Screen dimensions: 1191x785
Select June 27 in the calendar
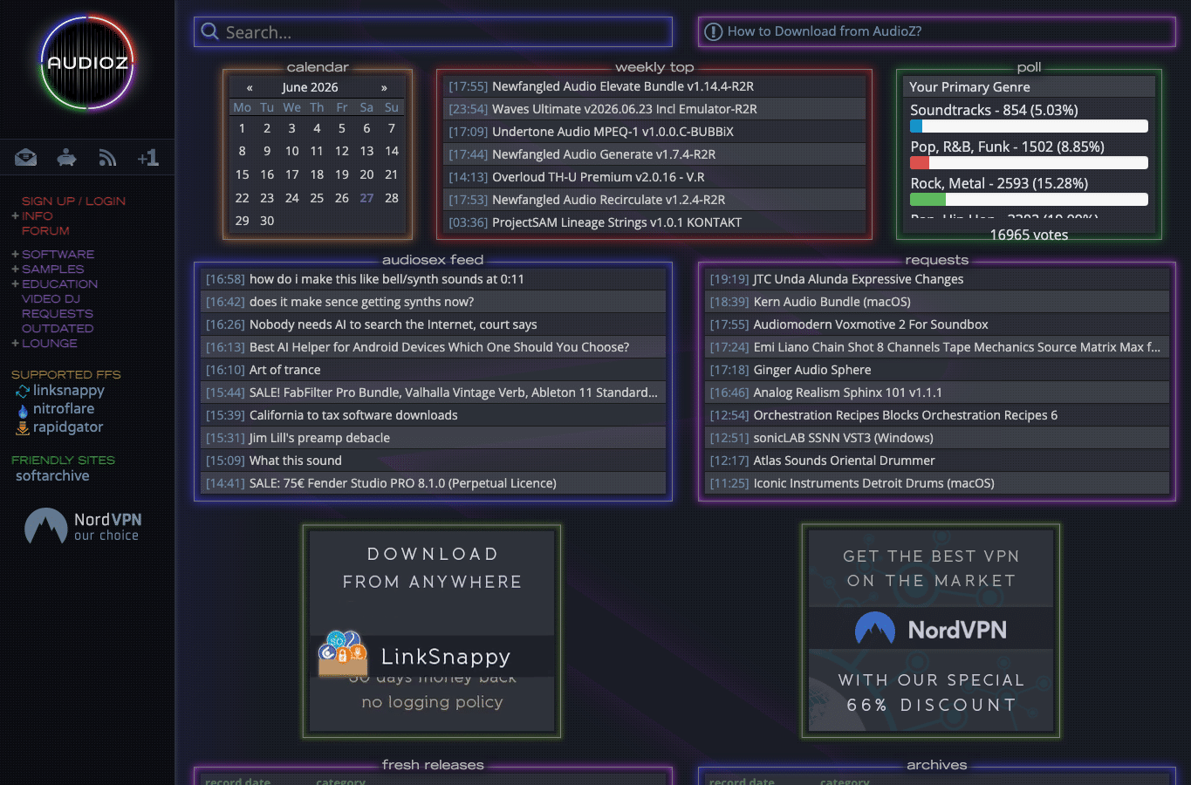click(366, 198)
